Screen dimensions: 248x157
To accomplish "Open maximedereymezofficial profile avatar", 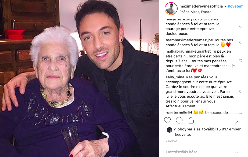I will (171, 9).
